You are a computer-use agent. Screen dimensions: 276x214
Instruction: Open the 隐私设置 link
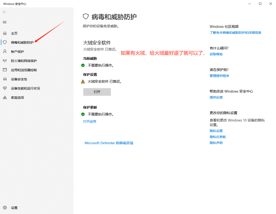(x=216, y=131)
